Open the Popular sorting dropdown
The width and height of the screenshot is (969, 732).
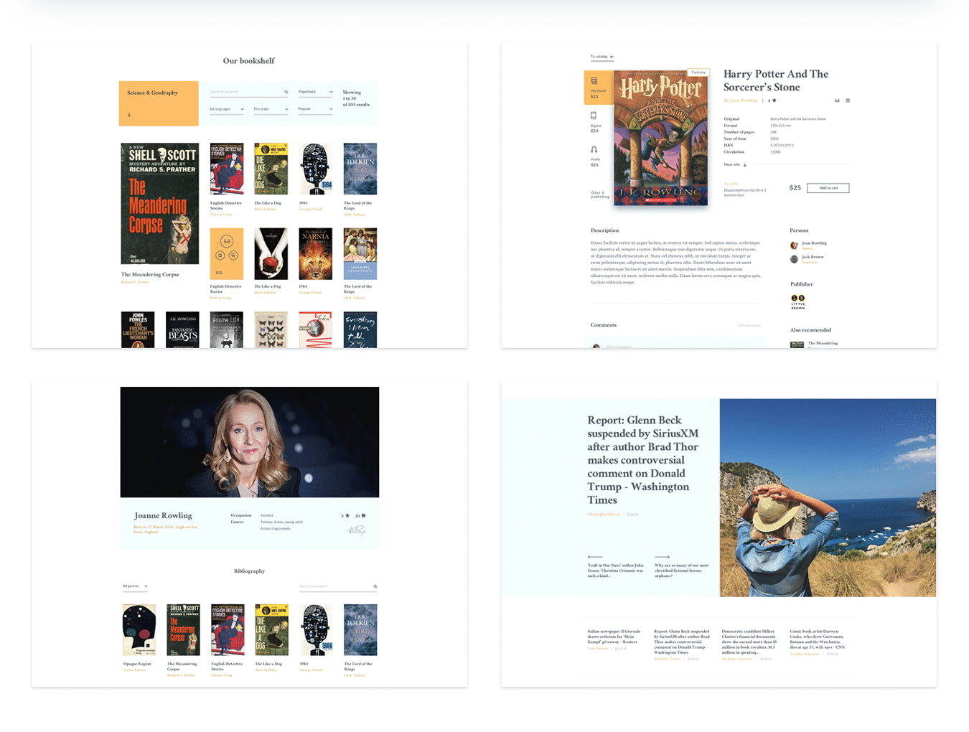(315, 109)
